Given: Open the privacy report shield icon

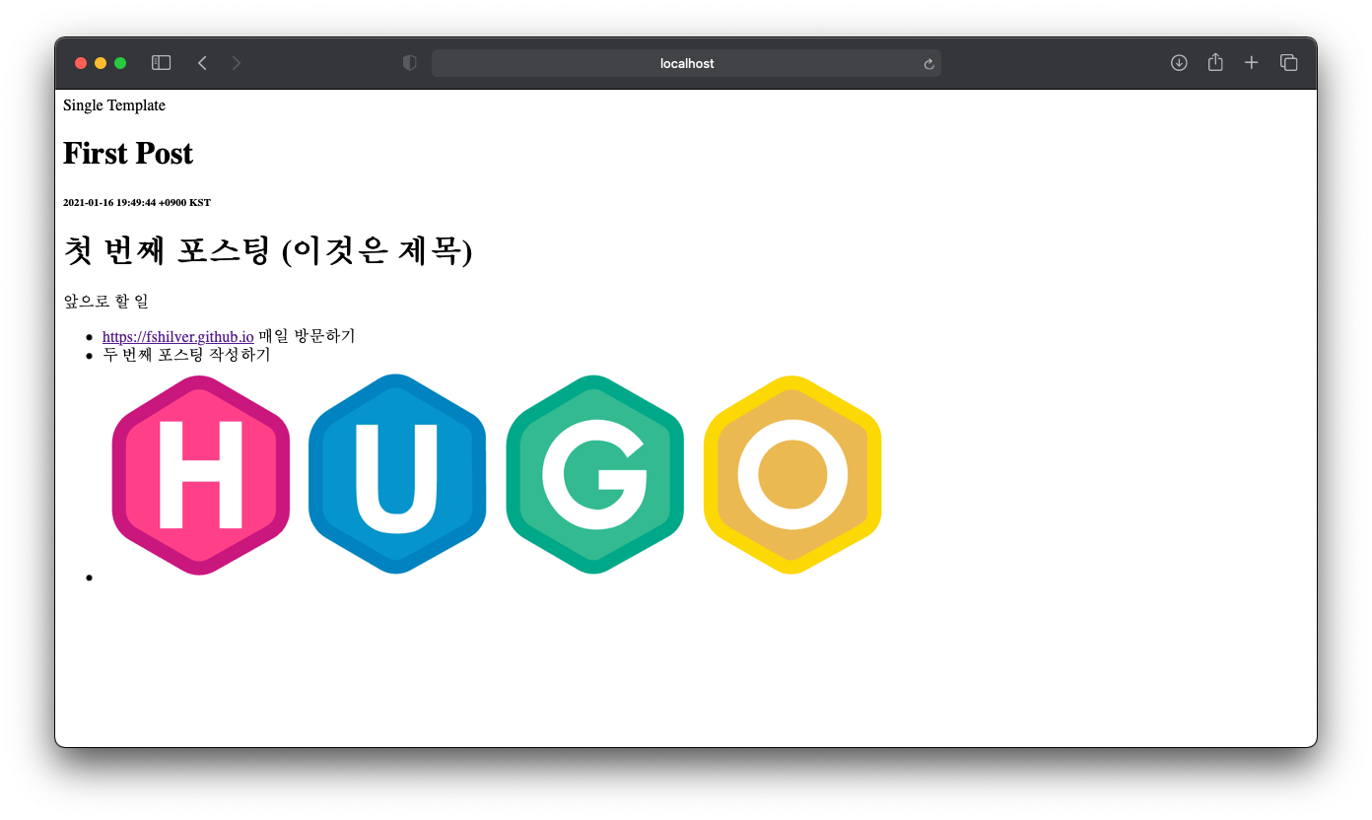Looking at the screenshot, I should pos(410,63).
